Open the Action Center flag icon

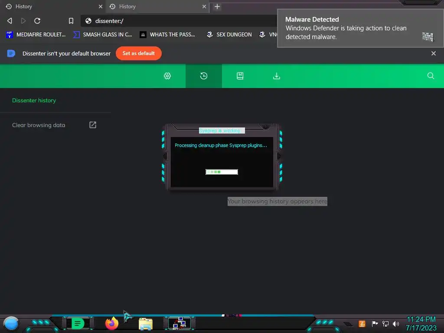pyautogui.click(x=375, y=323)
